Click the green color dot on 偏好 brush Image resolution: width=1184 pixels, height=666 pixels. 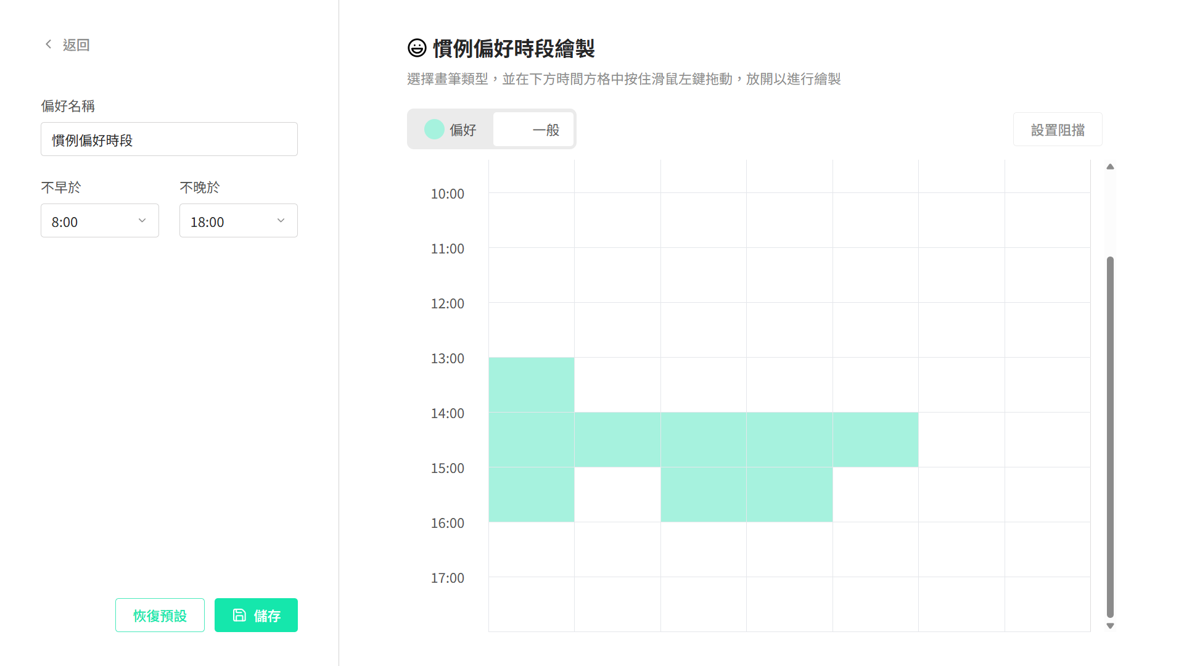(435, 129)
